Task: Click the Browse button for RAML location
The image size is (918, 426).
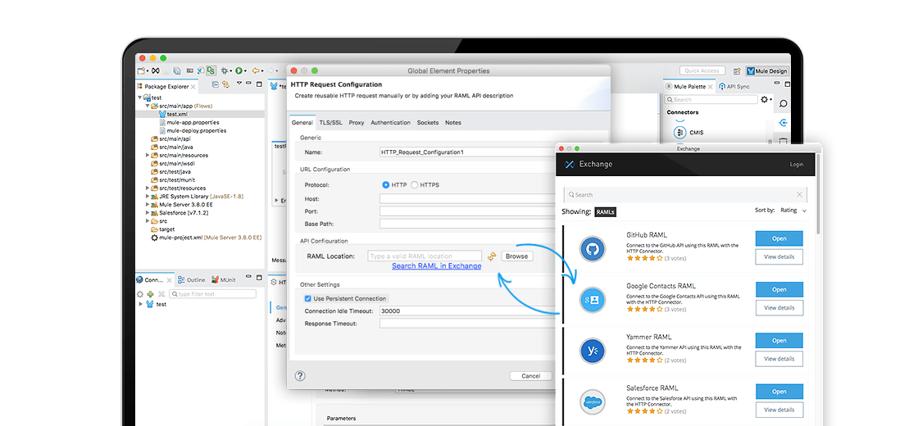Action: coord(516,256)
